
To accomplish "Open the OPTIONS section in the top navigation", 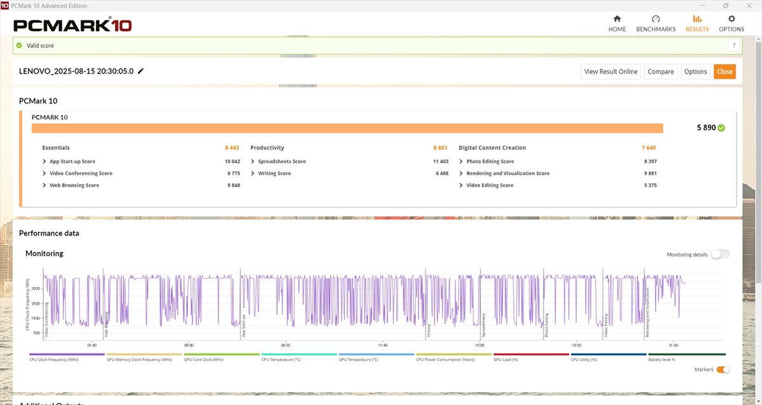I will tap(732, 23).
